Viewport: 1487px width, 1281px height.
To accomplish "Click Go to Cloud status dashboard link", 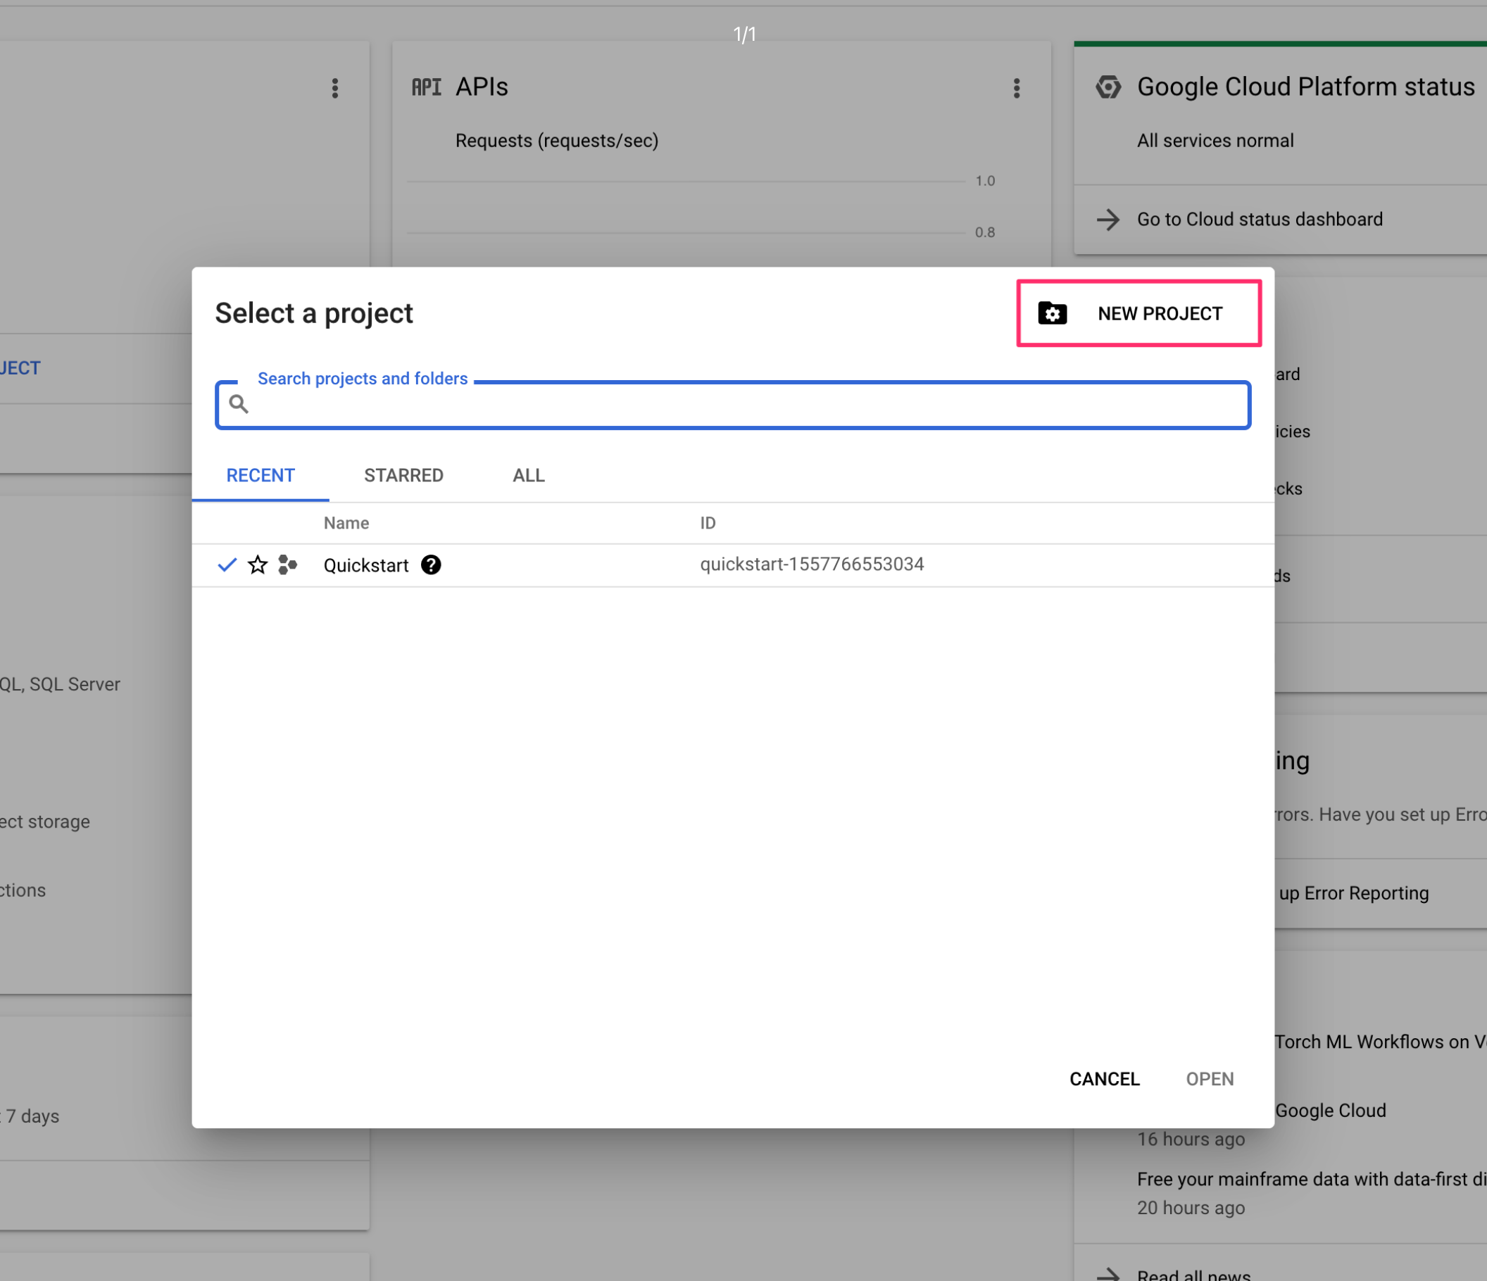I will click(x=1260, y=220).
